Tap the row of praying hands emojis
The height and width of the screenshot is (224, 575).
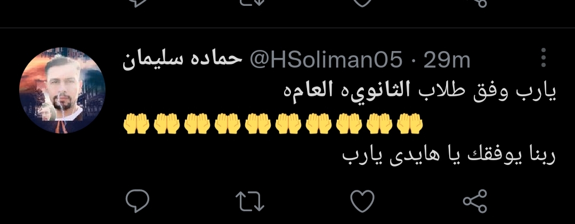click(273, 123)
